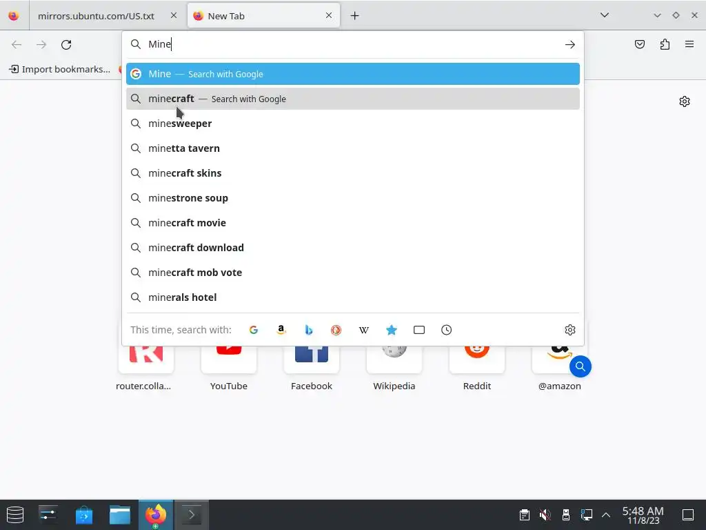The height and width of the screenshot is (530, 706).
Task: Search this time with Google icon
Action: click(x=254, y=330)
